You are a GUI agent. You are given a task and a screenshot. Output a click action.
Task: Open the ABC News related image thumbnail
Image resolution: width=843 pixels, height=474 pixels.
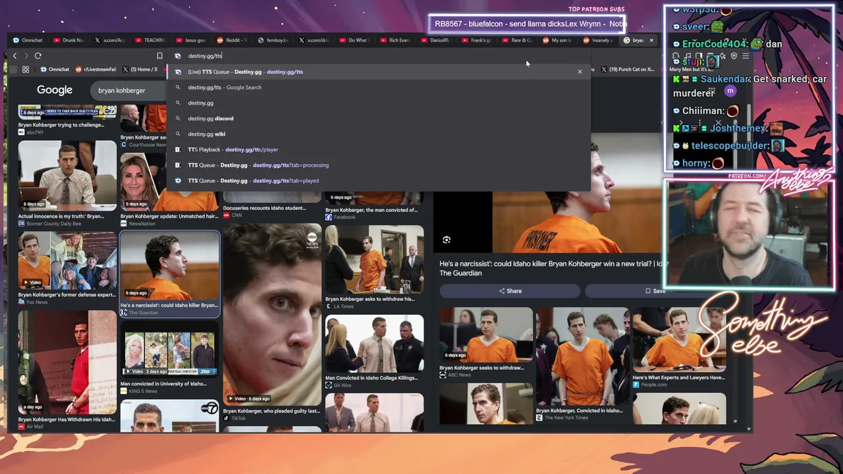[x=486, y=335]
